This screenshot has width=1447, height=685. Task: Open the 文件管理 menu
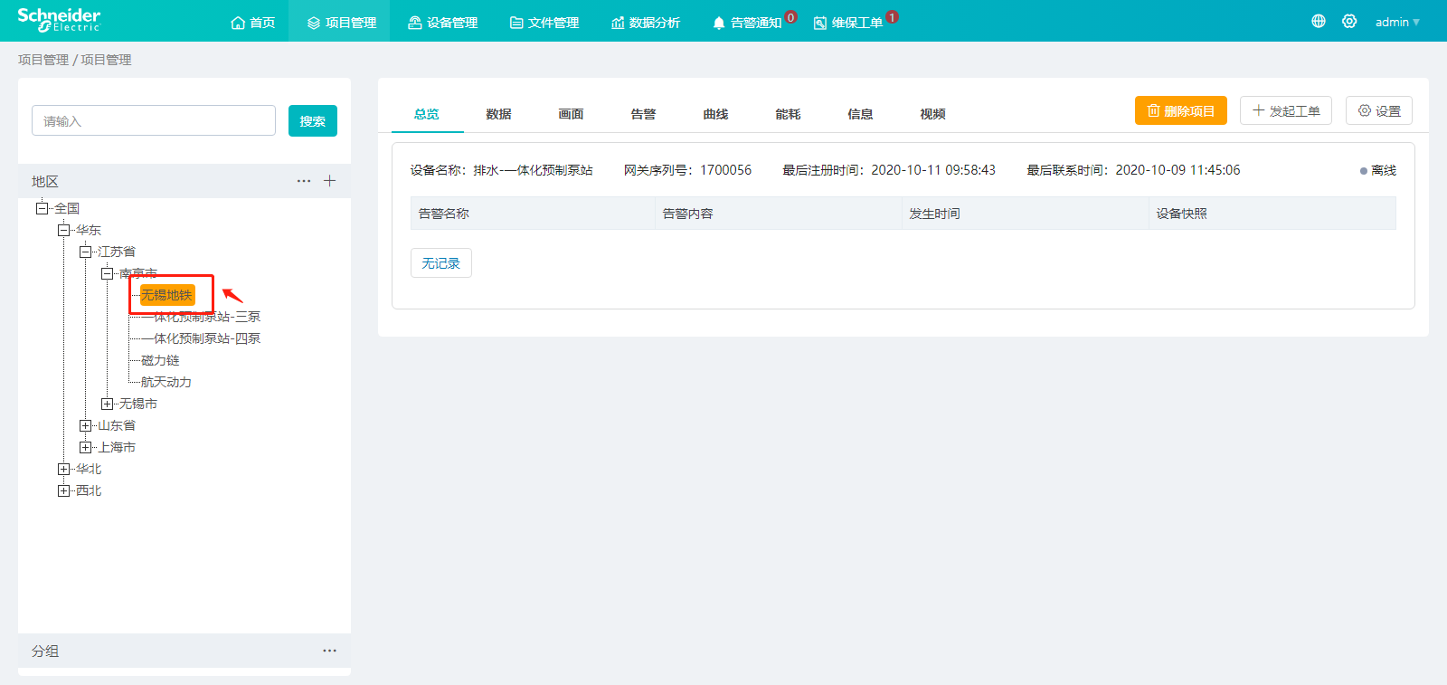point(544,22)
